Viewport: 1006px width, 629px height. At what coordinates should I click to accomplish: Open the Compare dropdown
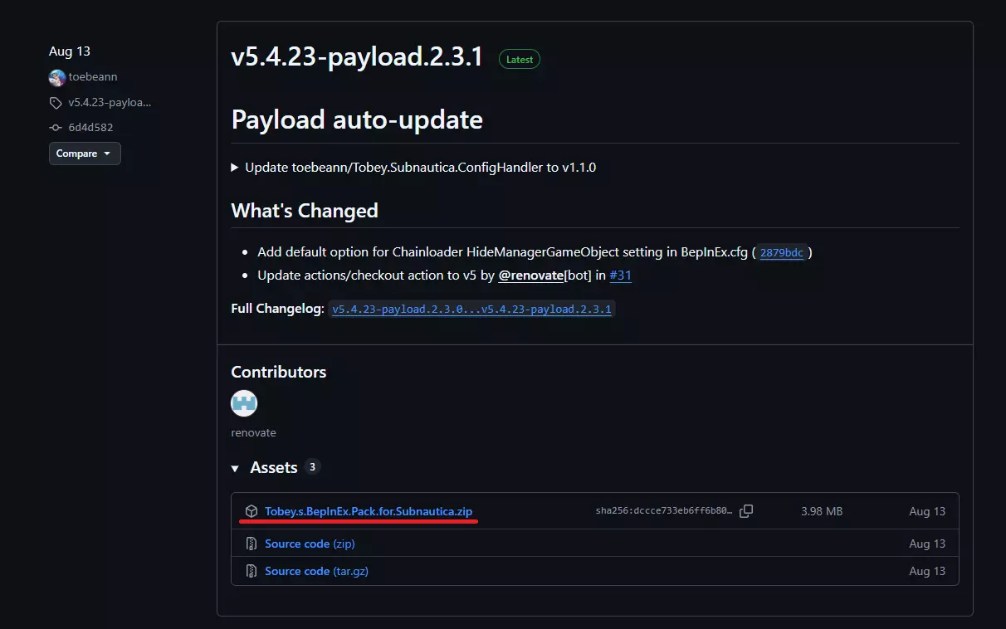85,154
